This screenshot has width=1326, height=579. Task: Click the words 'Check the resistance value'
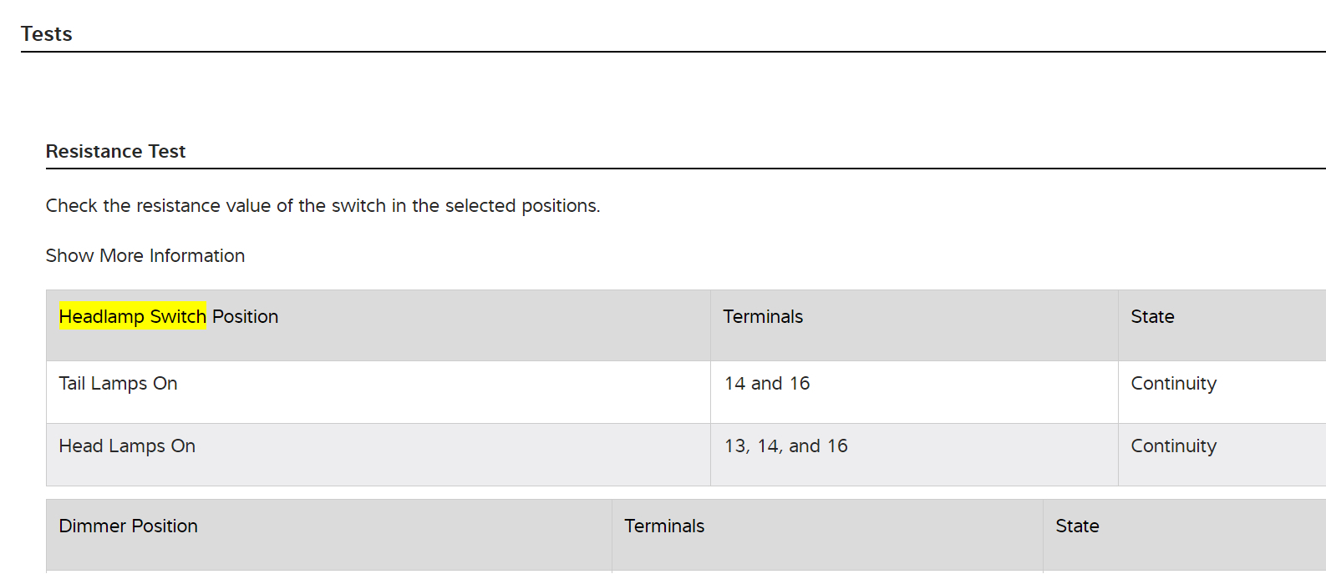[x=159, y=206]
